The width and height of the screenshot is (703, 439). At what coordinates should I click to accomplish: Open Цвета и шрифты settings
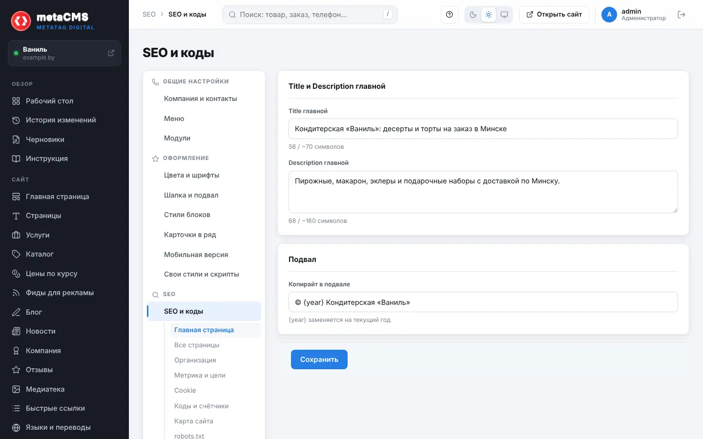click(x=204, y=175)
